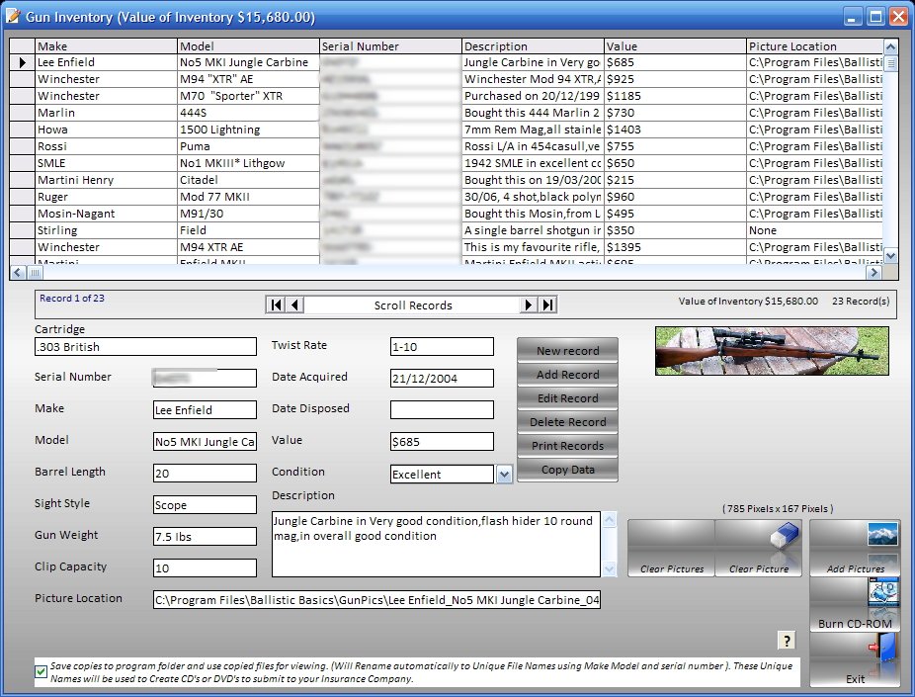Click the Clear Picture eraser button
The height and width of the screenshot is (697, 915).
pyautogui.click(x=758, y=549)
